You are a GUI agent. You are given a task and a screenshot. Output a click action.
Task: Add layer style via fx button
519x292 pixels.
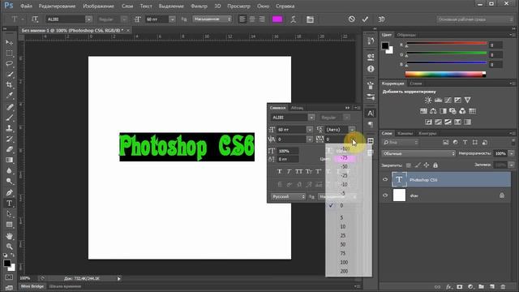(448, 286)
